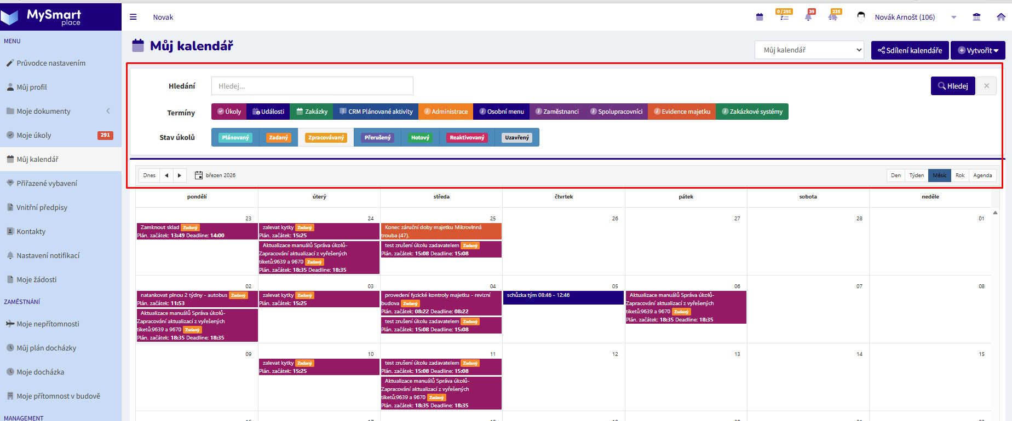Image resolution: width=1012 pixels, height=421 pixels.
Task: Click the calendar icon beside Můj kalendář heading
Action: click(x=138, y=45)
